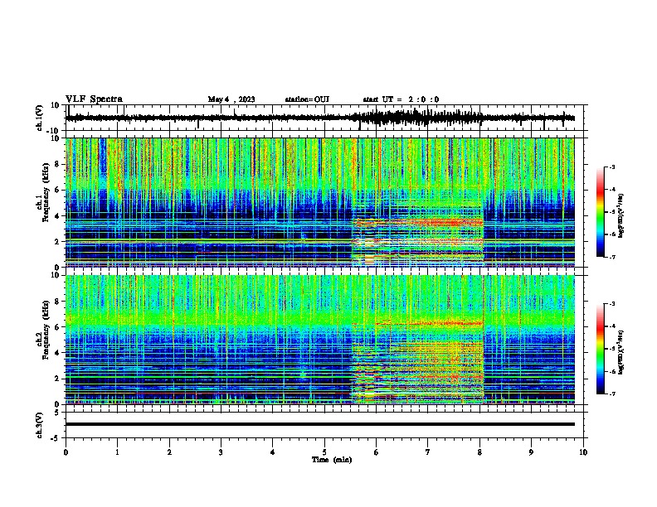The height and width of the screenshot is (507, 657).
Task: Click the "4" tick on the time axis
Action: point(273,452)
